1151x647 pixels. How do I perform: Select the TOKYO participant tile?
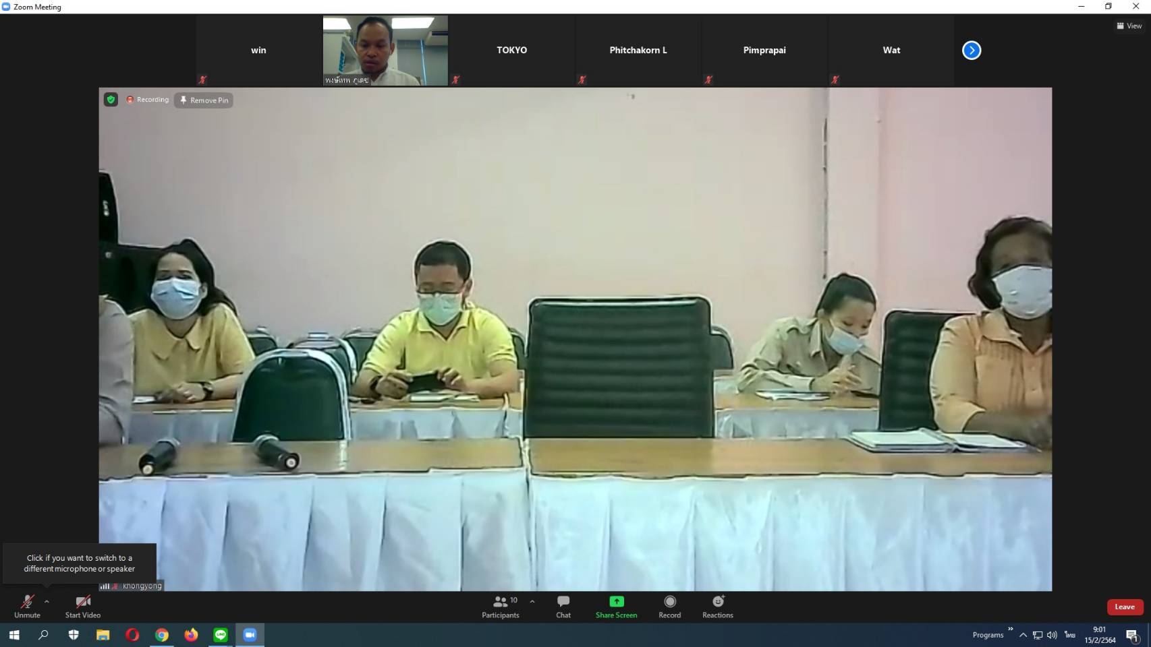pyautogui.click(x=511, y=51)
